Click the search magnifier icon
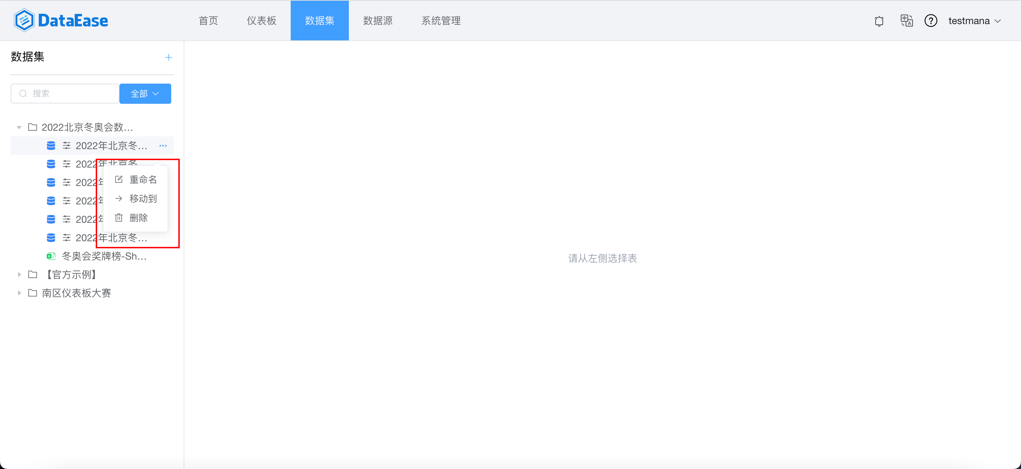This screenshot has height=469, width=1021. tap(23, 94)
